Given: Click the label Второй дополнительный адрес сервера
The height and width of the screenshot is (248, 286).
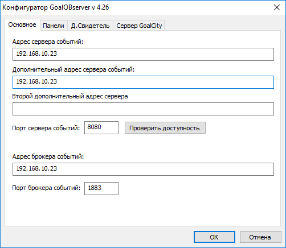Looking at the screenshot, I should coord(70,96).
